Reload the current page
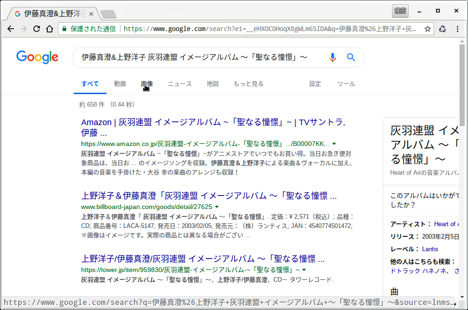 pos(37,29)
